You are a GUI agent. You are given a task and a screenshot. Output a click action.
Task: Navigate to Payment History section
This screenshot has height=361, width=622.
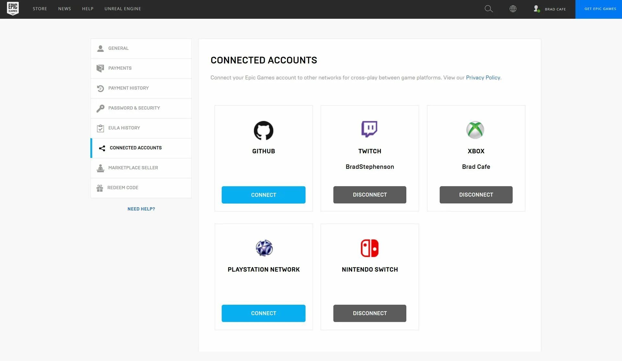click(128, 88)
